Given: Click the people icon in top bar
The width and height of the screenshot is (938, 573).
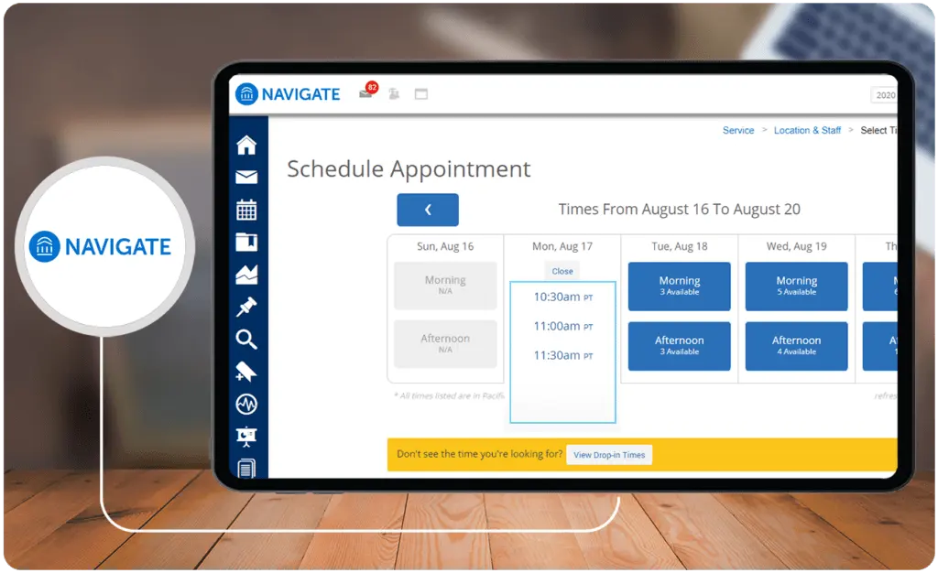Looking at the screenshot, I should click(394, 93).
